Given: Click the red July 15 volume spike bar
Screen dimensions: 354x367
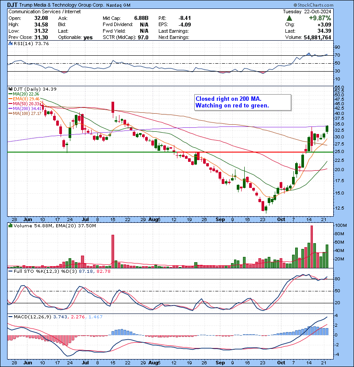Looking at the screenshot, I should pos(113,252).
